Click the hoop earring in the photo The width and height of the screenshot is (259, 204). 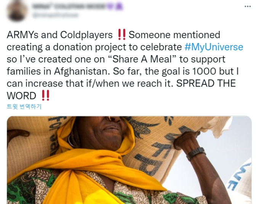(71, 141)
